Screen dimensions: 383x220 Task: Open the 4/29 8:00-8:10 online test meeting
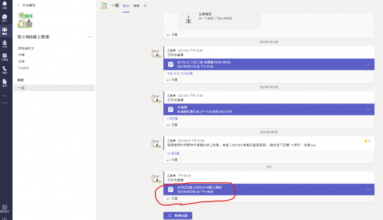[x=269, y=190]
